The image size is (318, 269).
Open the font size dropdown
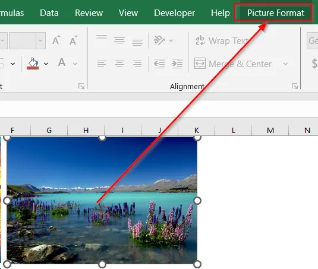40,40
